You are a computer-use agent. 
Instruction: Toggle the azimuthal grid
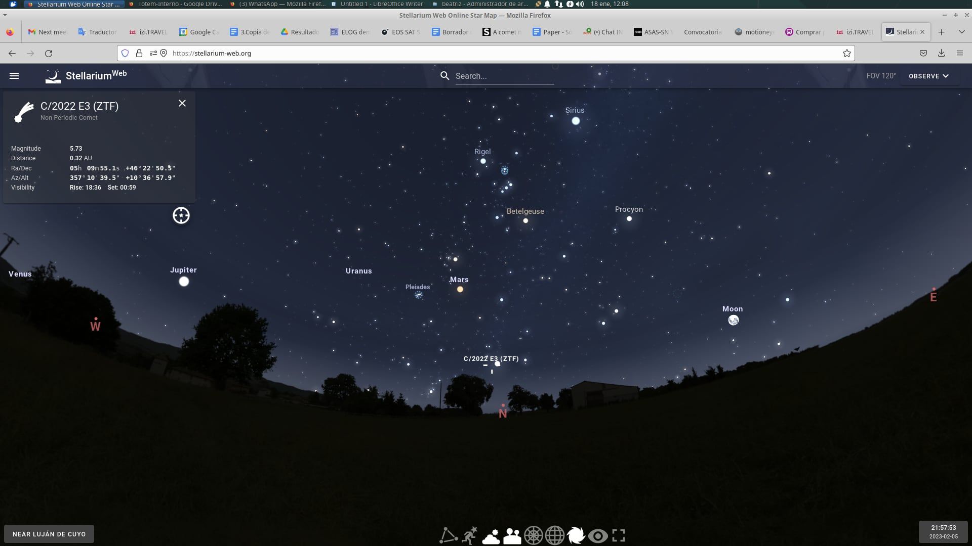click(x=533, y=535)
